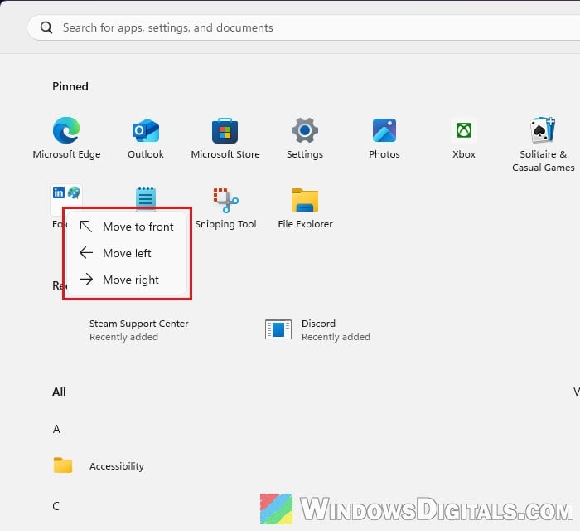Click the All section heading

coord(59,392)
